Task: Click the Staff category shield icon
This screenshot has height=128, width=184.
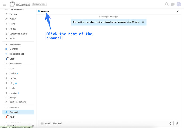Action: (7, 59)
